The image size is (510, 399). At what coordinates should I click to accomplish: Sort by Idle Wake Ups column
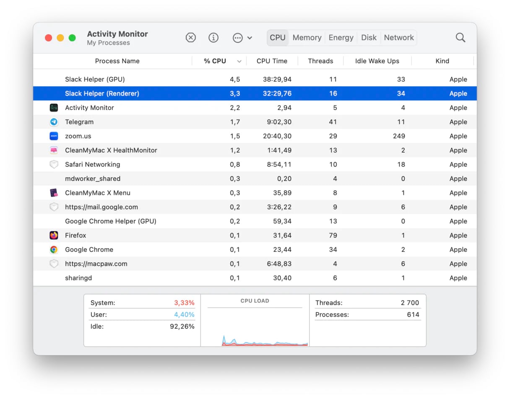[x=377, y=61]
